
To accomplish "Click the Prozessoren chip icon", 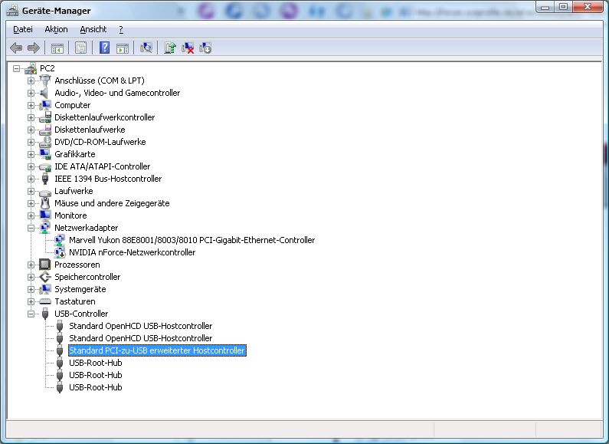I will click(45, 265).
